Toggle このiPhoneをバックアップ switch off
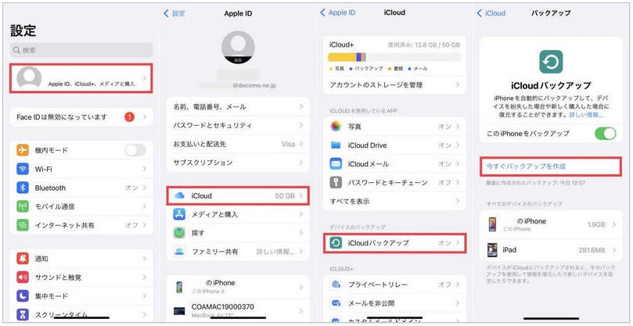633x326 pixels. pos(606,133)
